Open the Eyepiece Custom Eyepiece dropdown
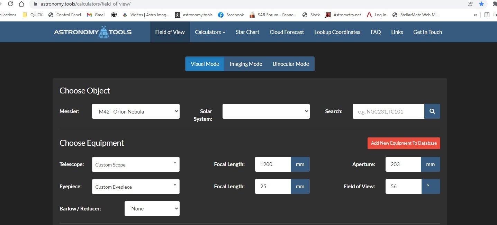 tap(136, 187)
